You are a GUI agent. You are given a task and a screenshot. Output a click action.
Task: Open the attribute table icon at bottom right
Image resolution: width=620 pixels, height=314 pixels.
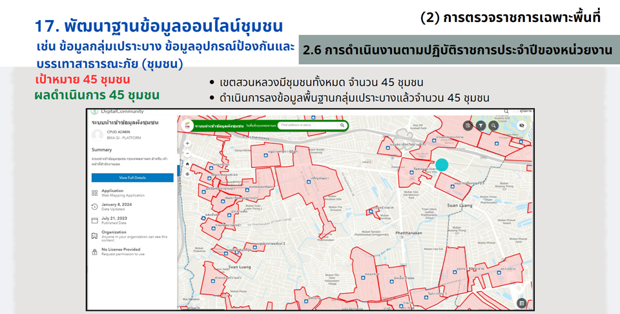pyautogui.click(x=521, y=303)
